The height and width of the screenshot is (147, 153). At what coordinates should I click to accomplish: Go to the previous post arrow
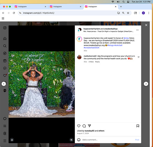[4, 84]
